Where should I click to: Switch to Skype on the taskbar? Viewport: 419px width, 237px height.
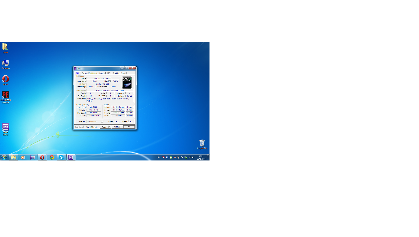(x=61, y=157)
